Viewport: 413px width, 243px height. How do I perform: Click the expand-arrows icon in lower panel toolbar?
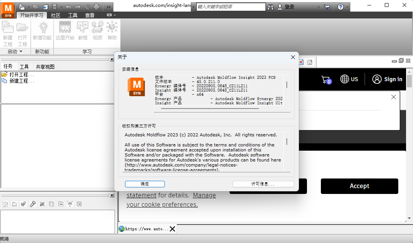tap(70, 204)
